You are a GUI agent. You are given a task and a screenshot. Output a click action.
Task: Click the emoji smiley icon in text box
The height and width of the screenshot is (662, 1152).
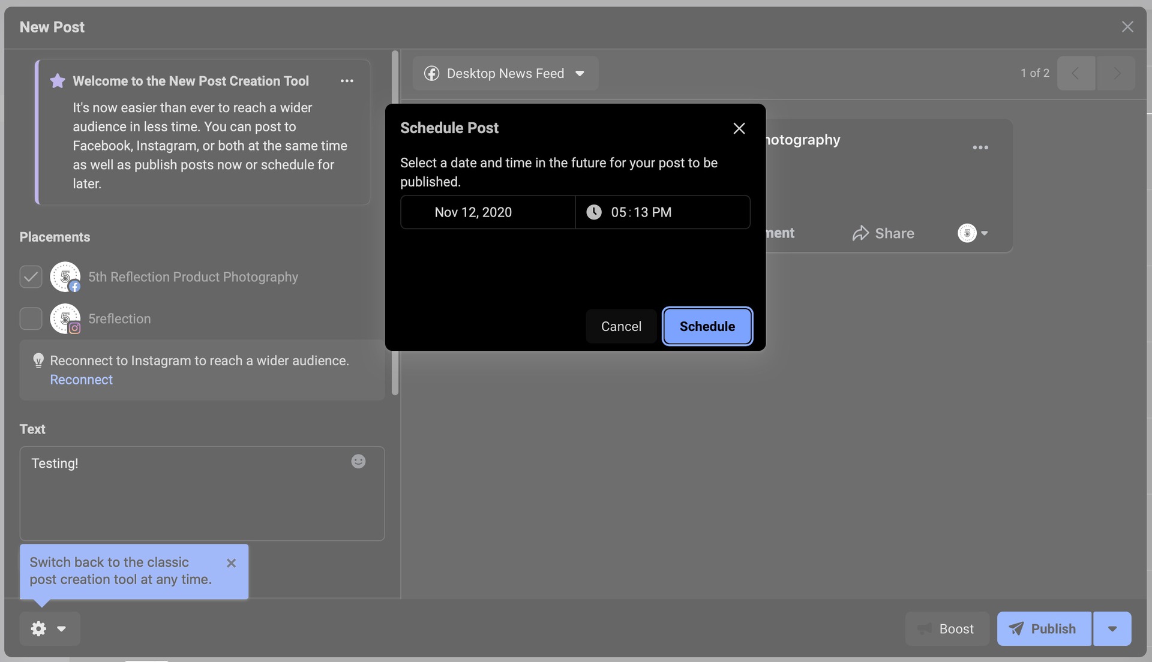pos(358,461)
